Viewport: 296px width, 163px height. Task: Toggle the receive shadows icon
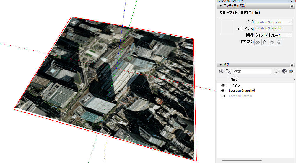tap(271, 42)
